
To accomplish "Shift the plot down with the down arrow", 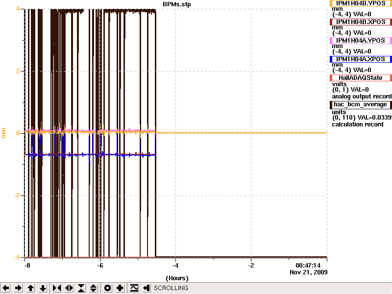I will point(43,288).
